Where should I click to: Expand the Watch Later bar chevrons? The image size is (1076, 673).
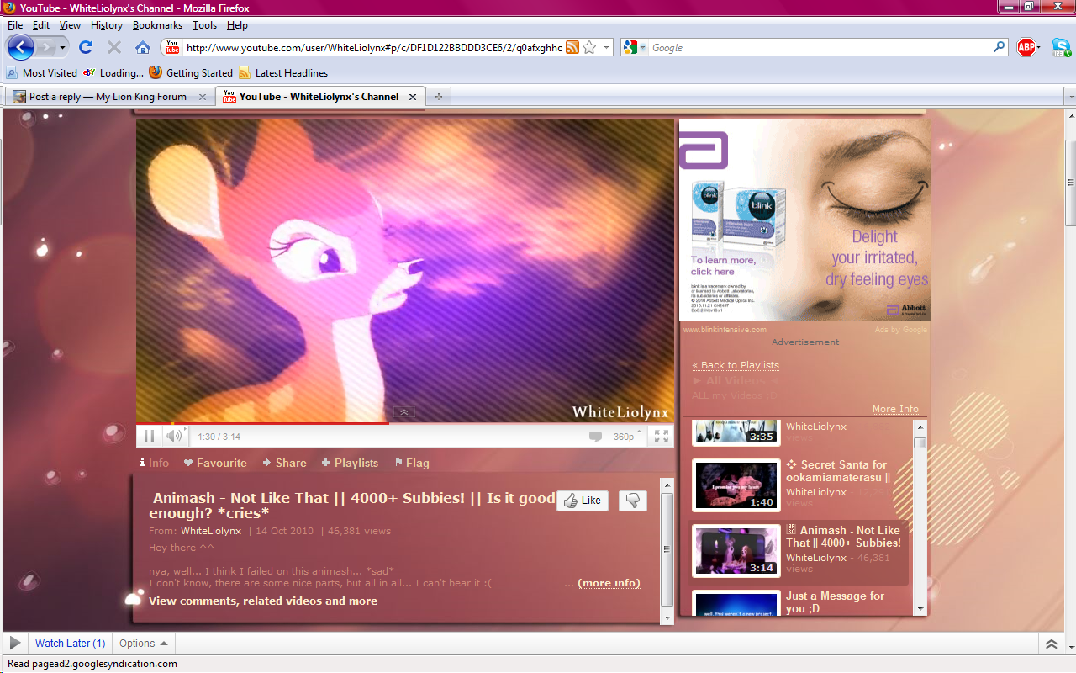[1051, 644]
